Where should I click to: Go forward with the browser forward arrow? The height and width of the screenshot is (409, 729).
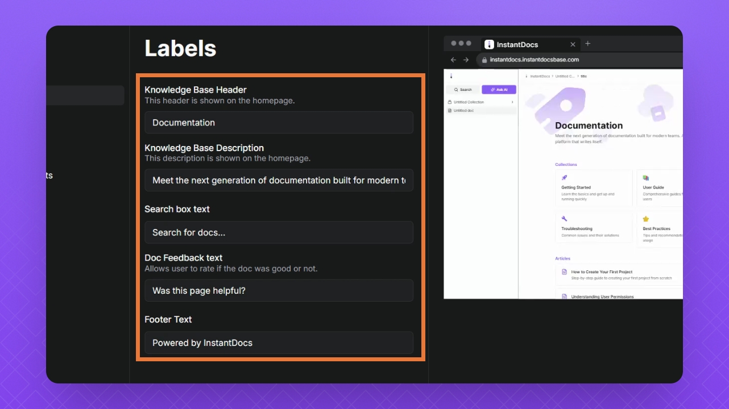466,60
